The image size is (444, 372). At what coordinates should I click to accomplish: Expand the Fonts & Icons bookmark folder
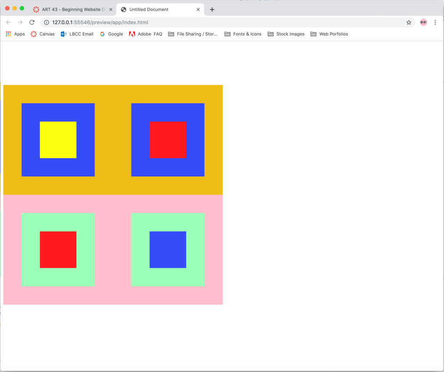click(x=243, y=34)
